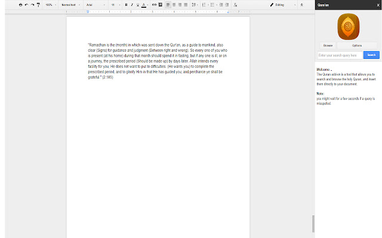Click the Qura'an add-on logo
This screenshot has width=382, height=238.
[x=349, y=27]
